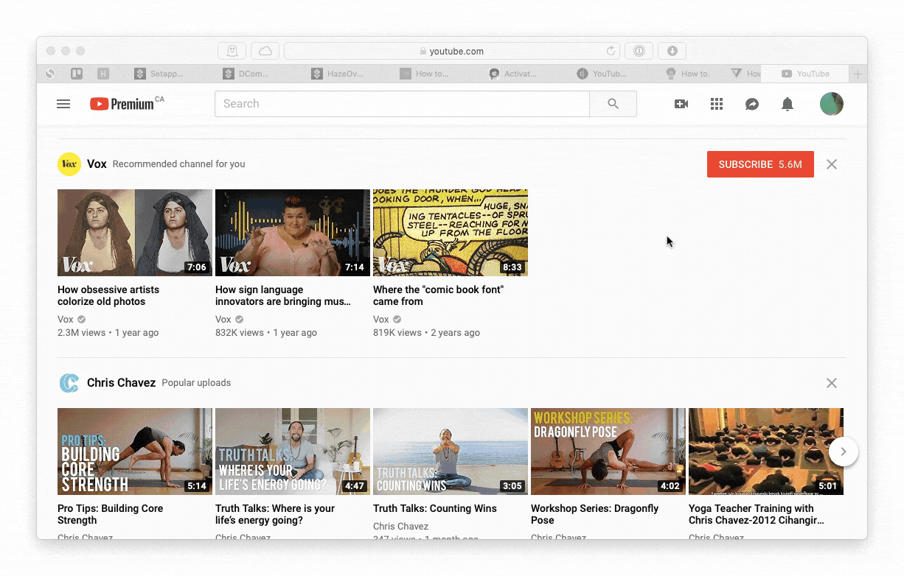Open the YouTube apps grid icon
This screenshot has width=904, height=576.
pos(717,104)
